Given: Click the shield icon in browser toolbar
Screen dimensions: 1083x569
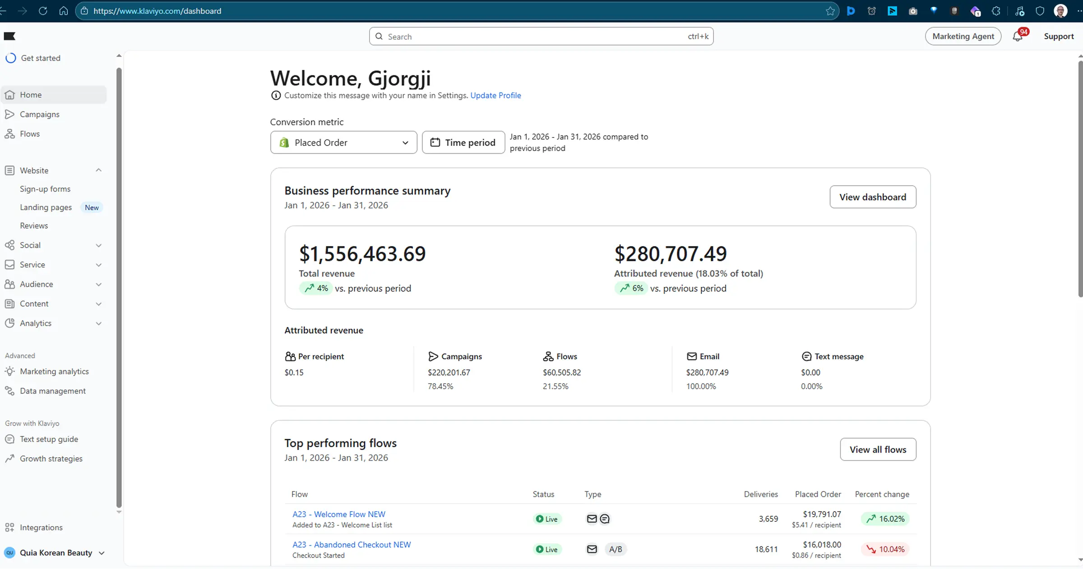Looking at the screenshot, I should 1040,11.
